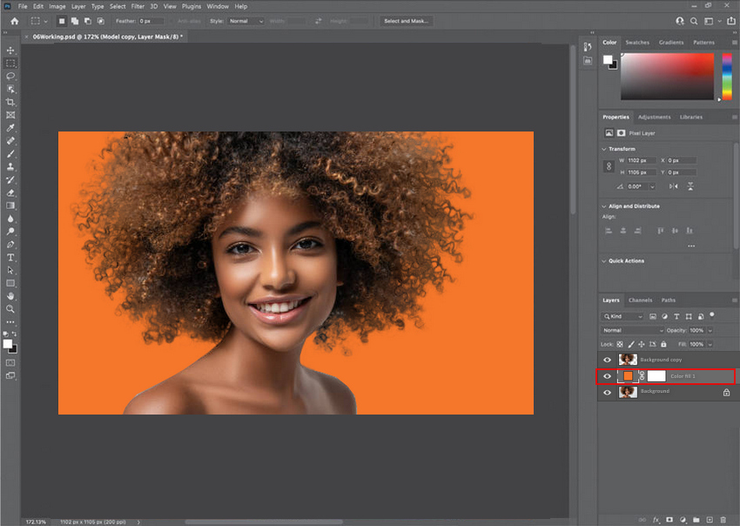Collapse the Transform section
Viewport: 740px width, 526px height.
pos(604,149)
